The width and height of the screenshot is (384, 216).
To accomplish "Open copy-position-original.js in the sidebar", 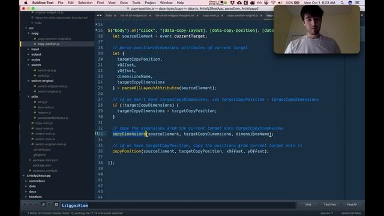I will coord(54,38).
